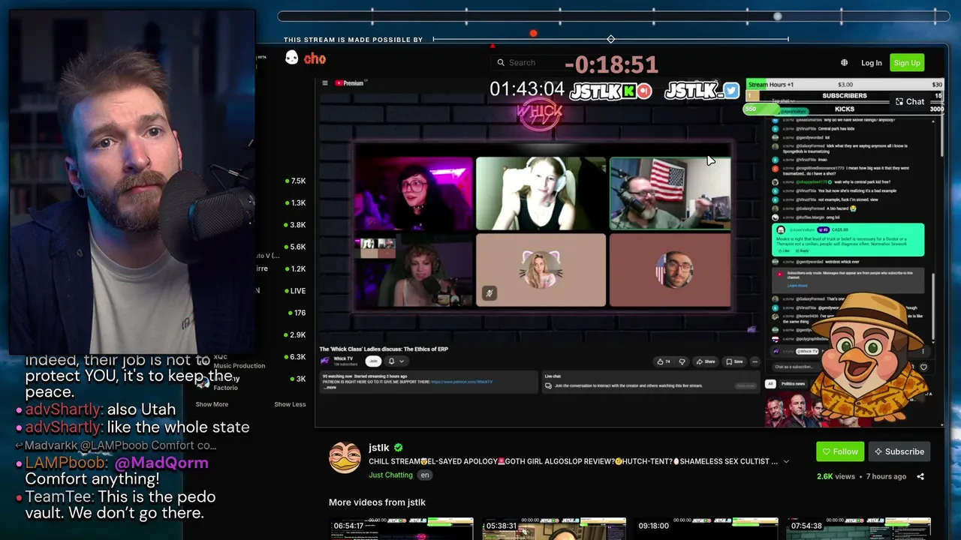Click the 2.6K views count

tap(836, 476)
